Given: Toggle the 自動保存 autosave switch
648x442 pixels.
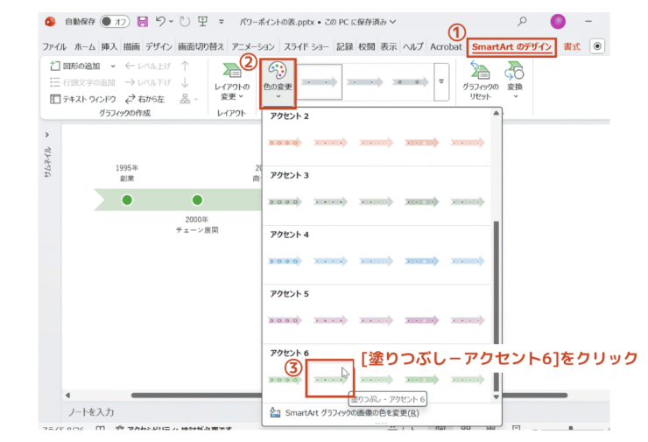Looking at the screenshot, I should 114,21.
